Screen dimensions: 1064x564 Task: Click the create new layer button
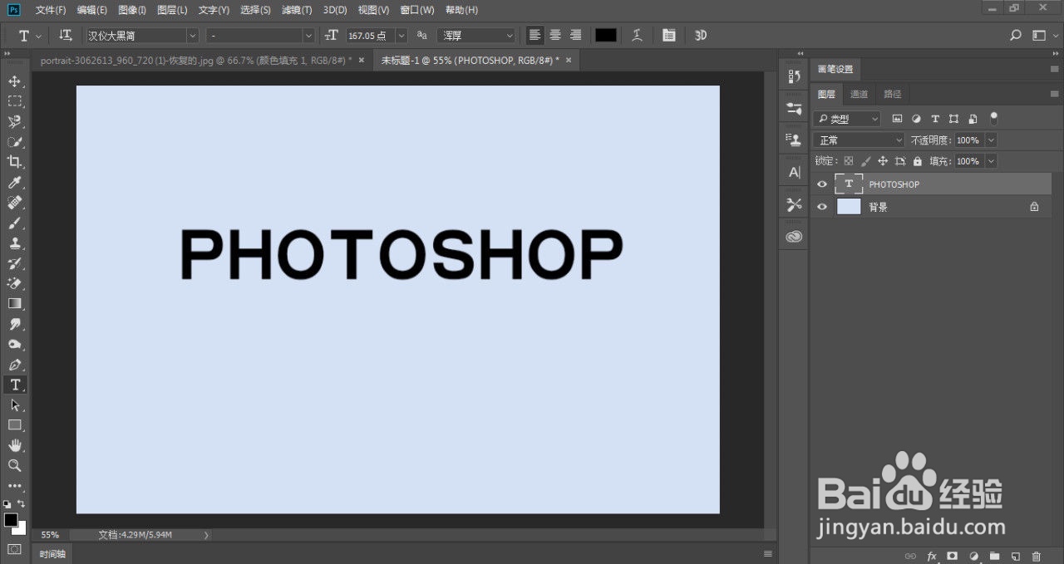[1015, 556]
